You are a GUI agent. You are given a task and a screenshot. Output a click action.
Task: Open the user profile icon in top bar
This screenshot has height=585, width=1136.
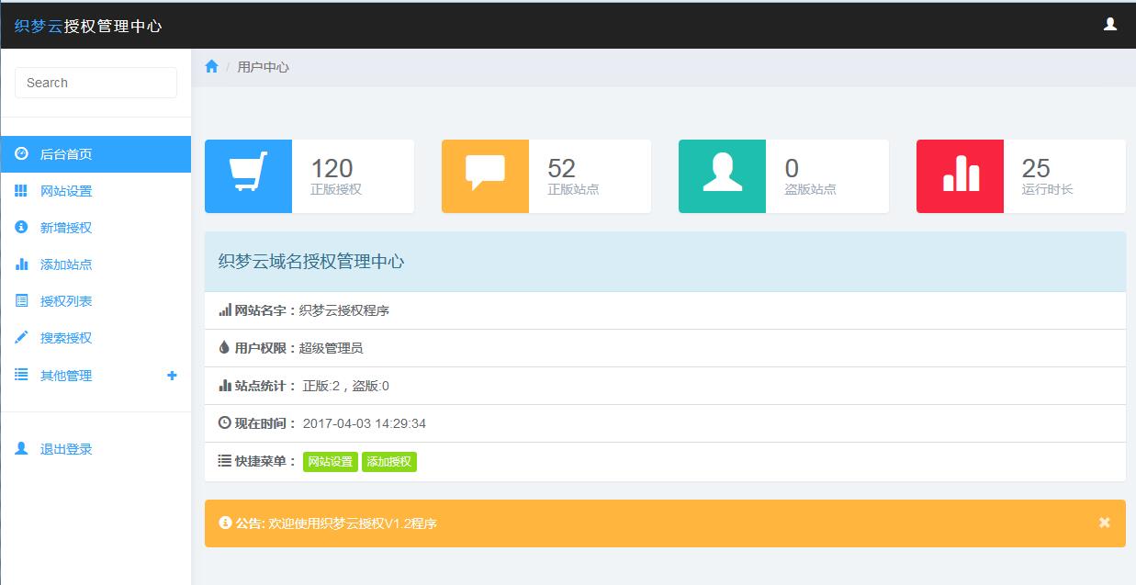click(1109, 25)
